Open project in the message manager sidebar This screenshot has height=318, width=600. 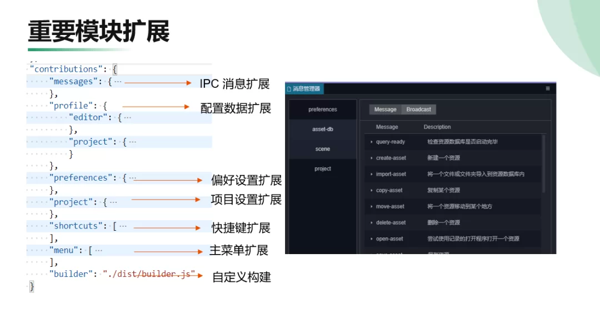322,169
